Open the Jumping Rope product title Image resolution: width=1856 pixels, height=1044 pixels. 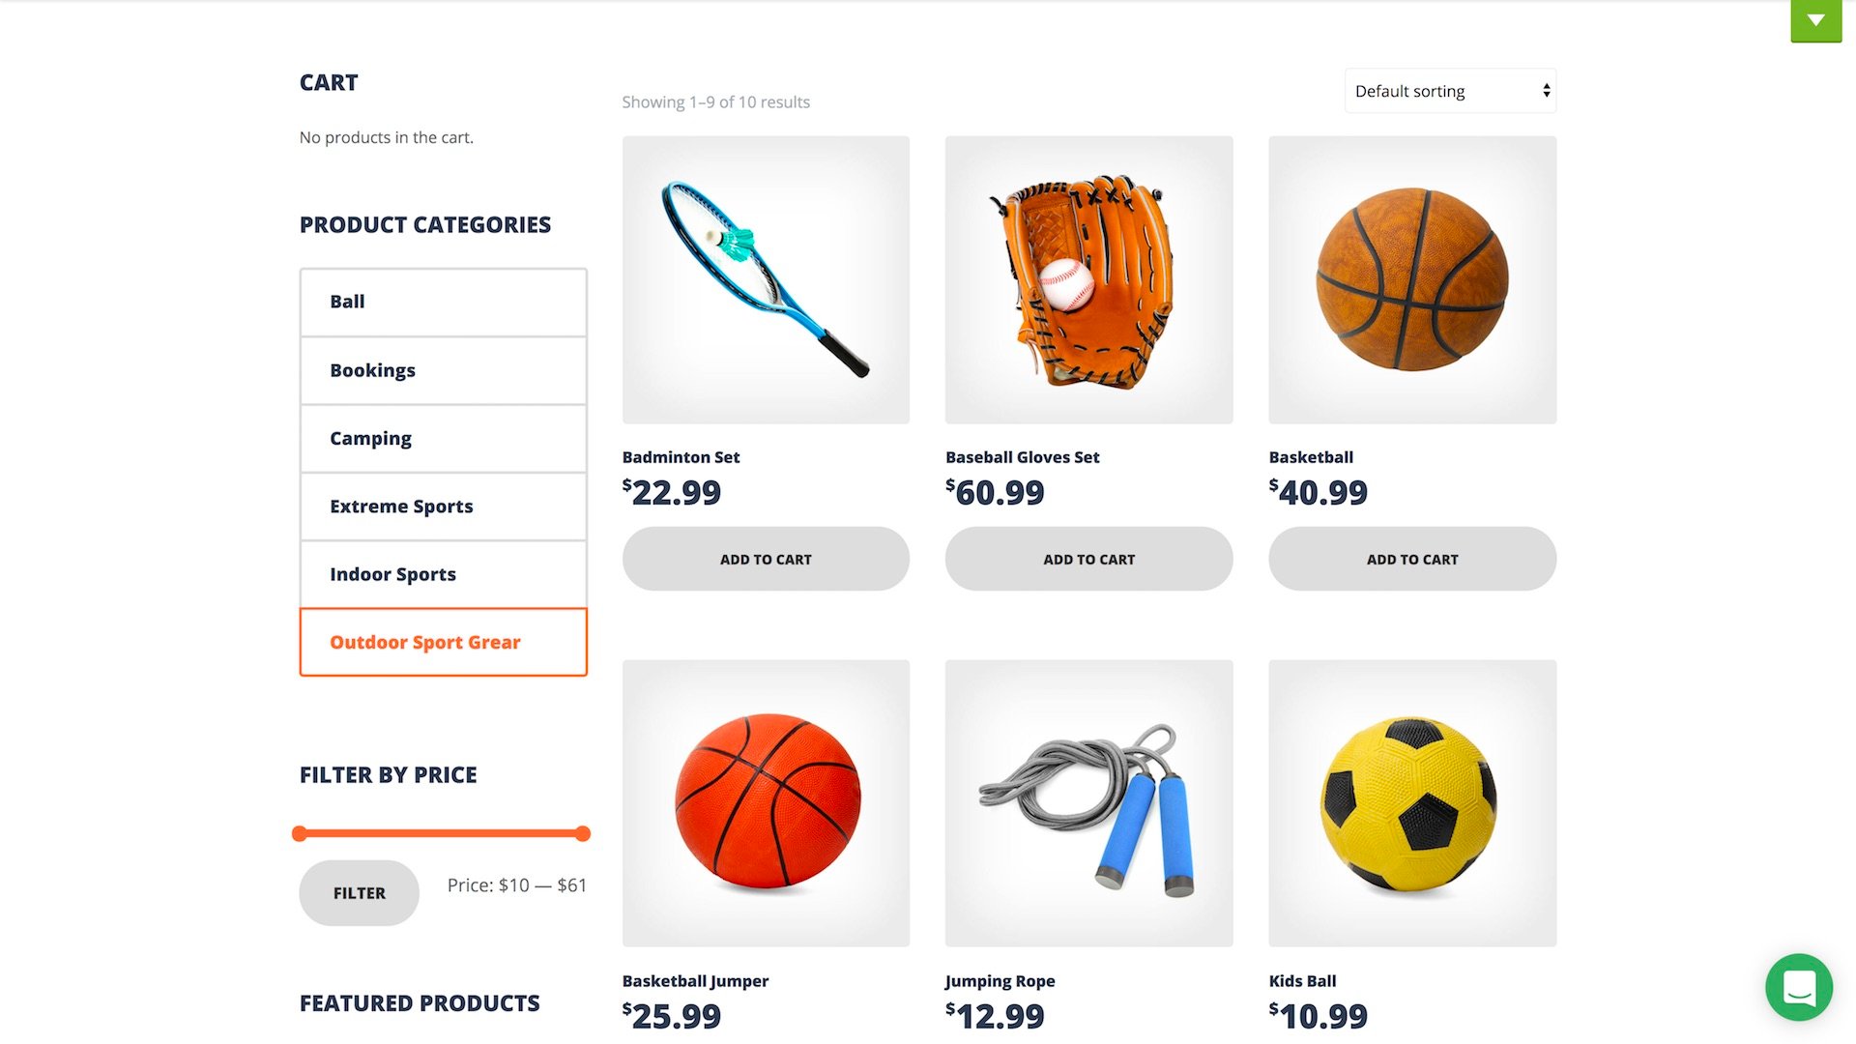[1000, 981]
